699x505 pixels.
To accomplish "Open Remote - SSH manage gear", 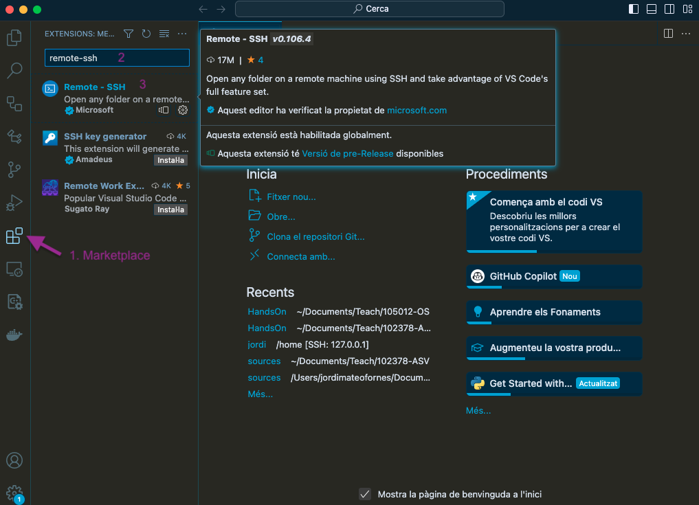I will (x=183, y=110).
